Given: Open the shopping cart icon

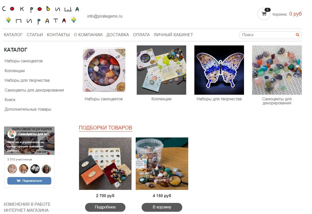Looking at the screenshot, I should pyautogui.click(x=264, y=14).
